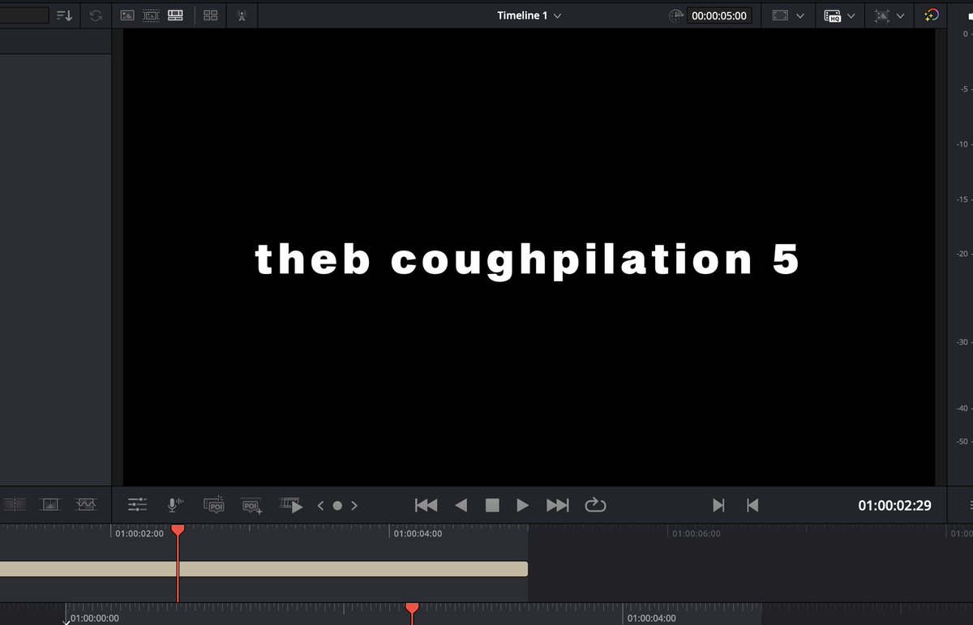The image size is (973, 625).
Task: Play the timeline forward
Action: [x=523, y=505]
